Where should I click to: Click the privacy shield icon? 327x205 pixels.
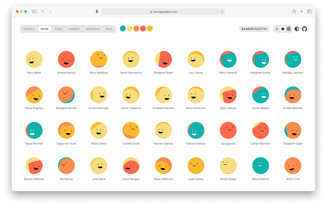pos(97,11)
